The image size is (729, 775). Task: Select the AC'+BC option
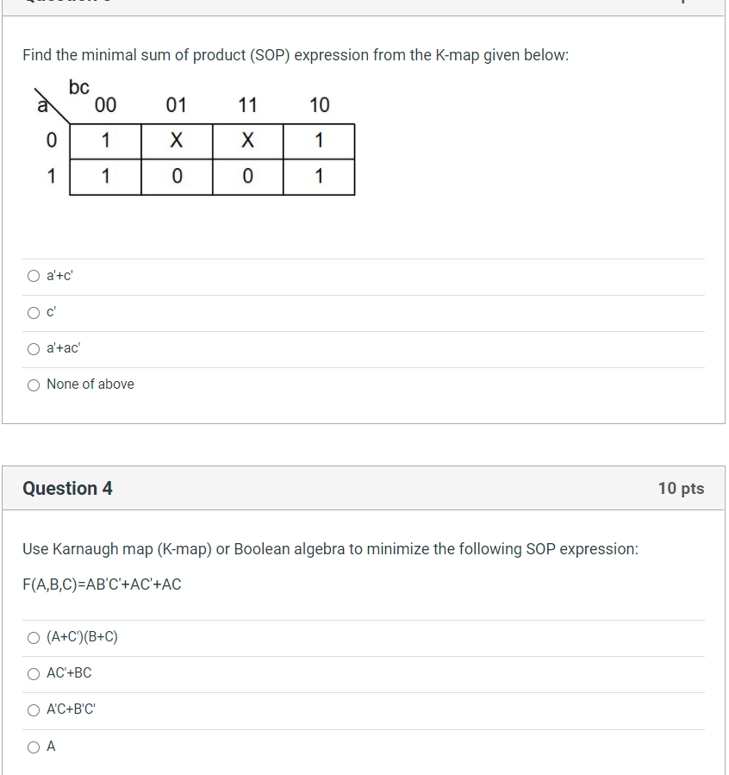coord(33,673)
